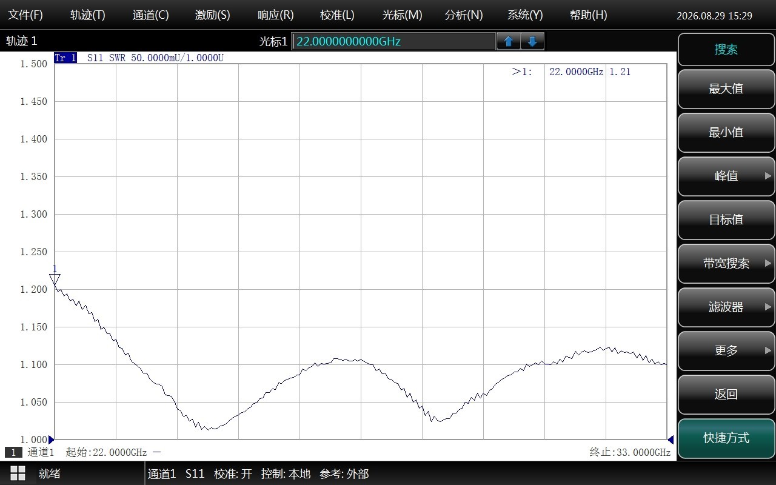Open the 通道(C) menu
This screenshot has width=776, height=485.
pos(151,15)
